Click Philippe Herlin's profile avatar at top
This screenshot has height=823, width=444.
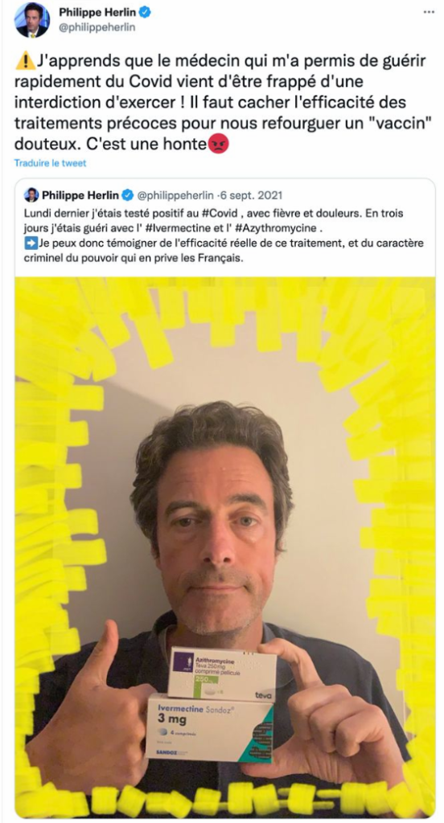pyautogui.click(x=31, y=20)
